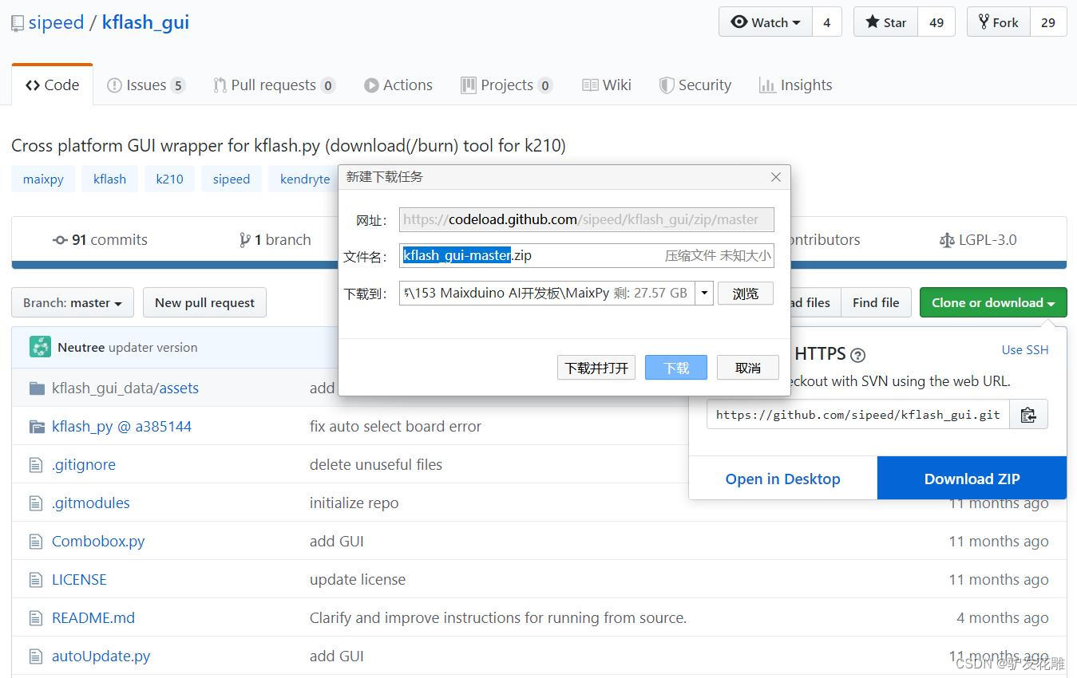Viewport: 1077px width, 678px height.
Task: Click the Find file button
Action: (x=876, y=302)
